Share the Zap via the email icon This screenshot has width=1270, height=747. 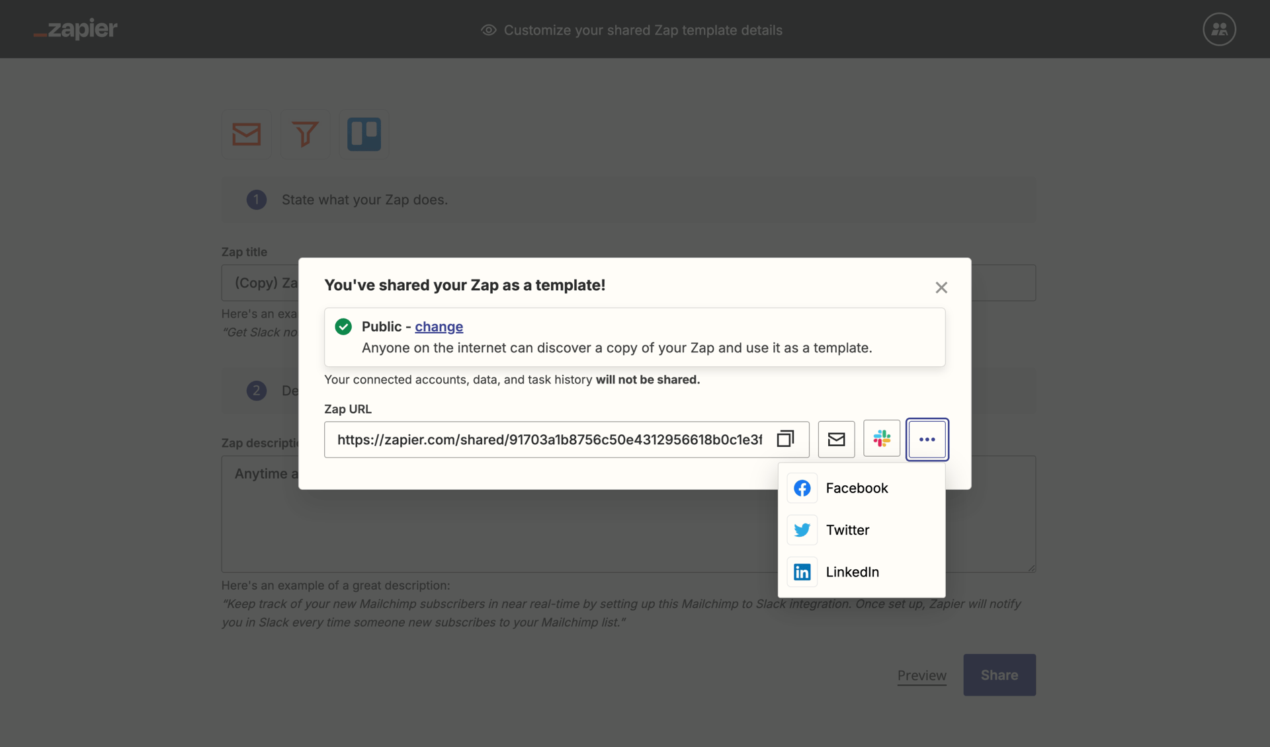(x=836, y=439)
